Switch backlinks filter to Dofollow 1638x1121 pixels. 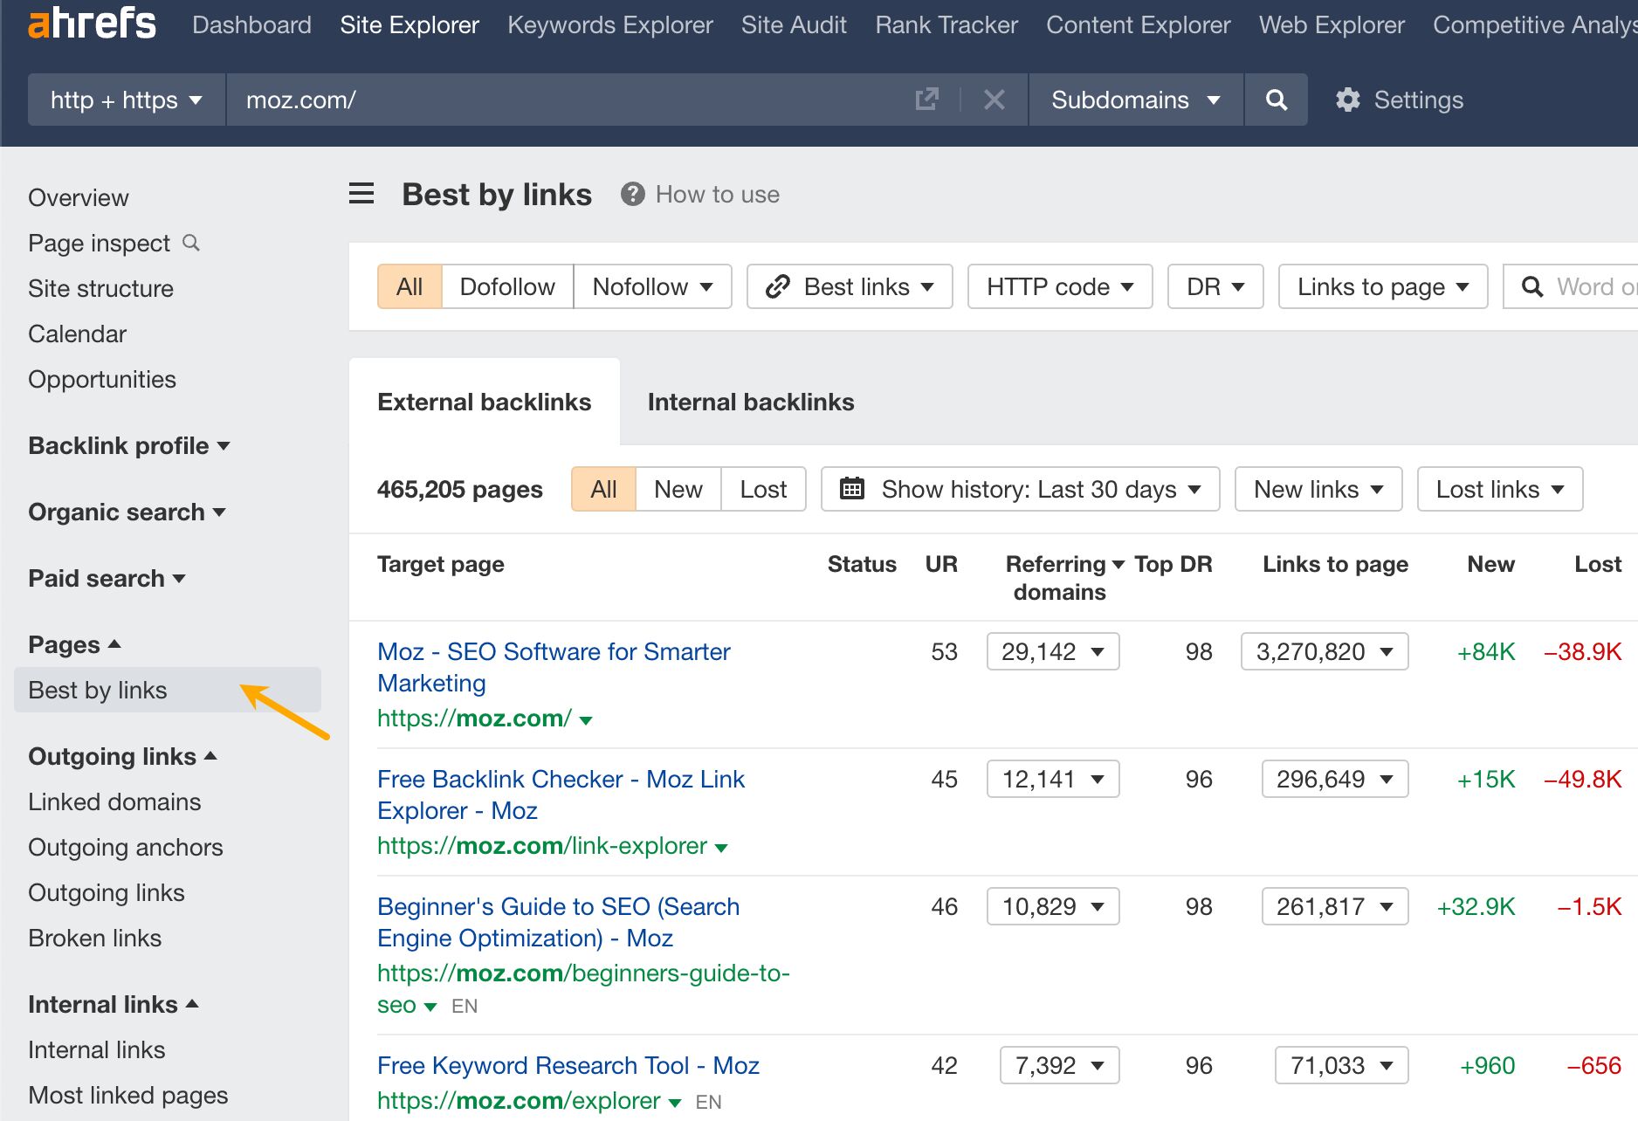[506, 285]
